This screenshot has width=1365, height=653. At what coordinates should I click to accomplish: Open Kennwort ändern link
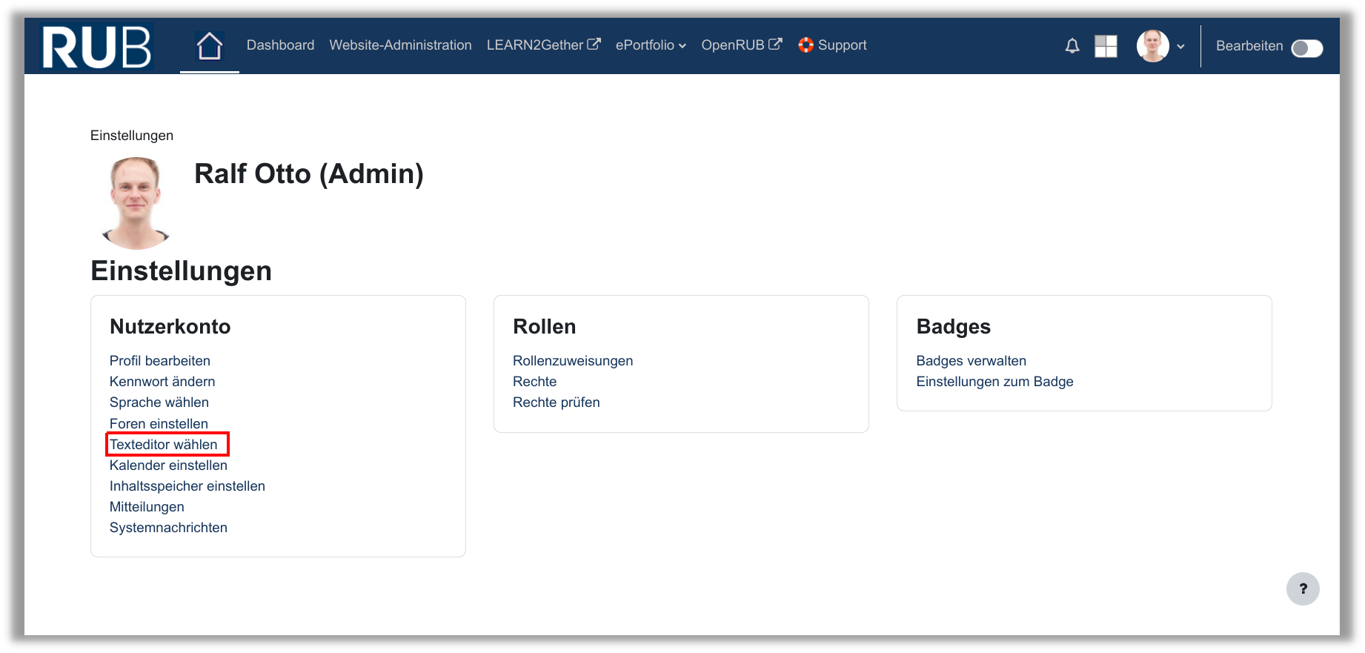coord(162,382)
